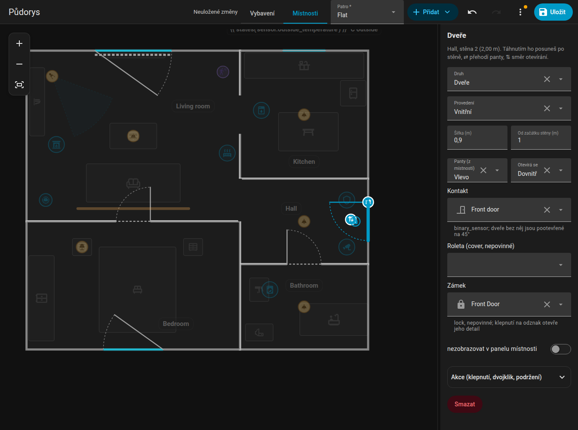Remove the Front door contact sensor
This screenshot has width=578, height=430.
pyautogui.click(x=547, y=210)
